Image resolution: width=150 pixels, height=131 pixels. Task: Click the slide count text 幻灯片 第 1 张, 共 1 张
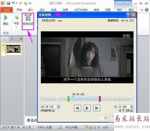point(16,127)
